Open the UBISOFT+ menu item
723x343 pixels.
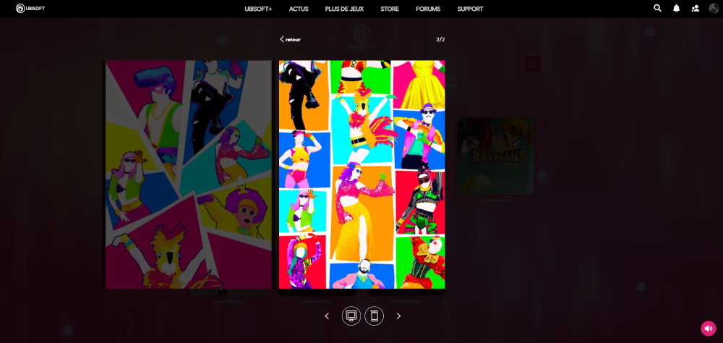point(258,9)
